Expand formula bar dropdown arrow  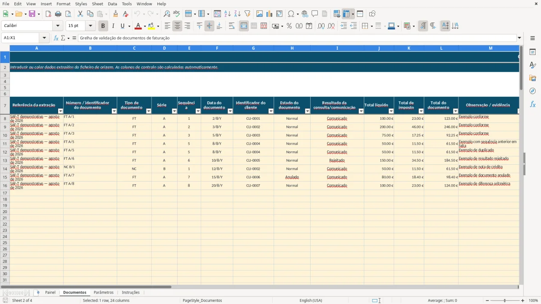(x=519, y=38)
